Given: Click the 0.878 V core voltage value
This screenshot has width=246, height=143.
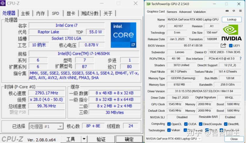Looking at the screenshot, I should (92, 45).
